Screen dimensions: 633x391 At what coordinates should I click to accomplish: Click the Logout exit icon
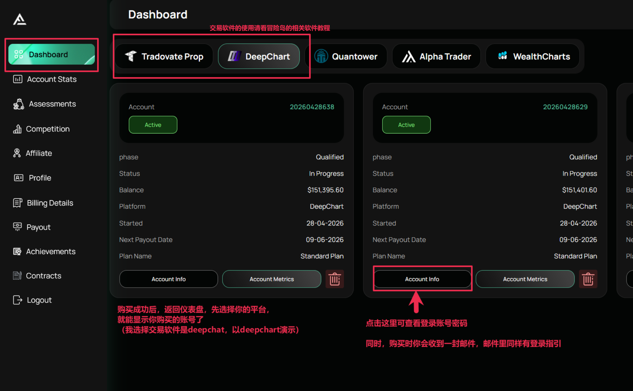(x=18, y=300)
